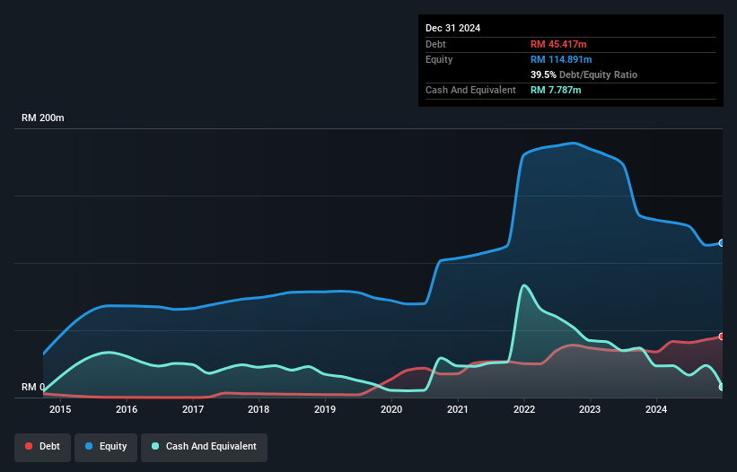
Task: Click the RM 45.417m debt value
Action: (558, 44)
